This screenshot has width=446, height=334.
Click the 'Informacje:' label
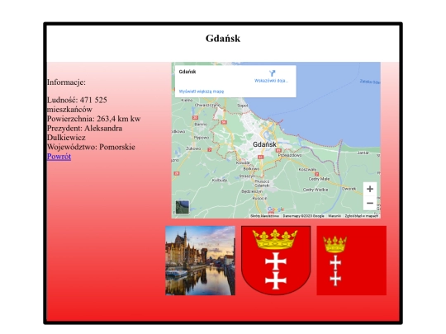66,82
